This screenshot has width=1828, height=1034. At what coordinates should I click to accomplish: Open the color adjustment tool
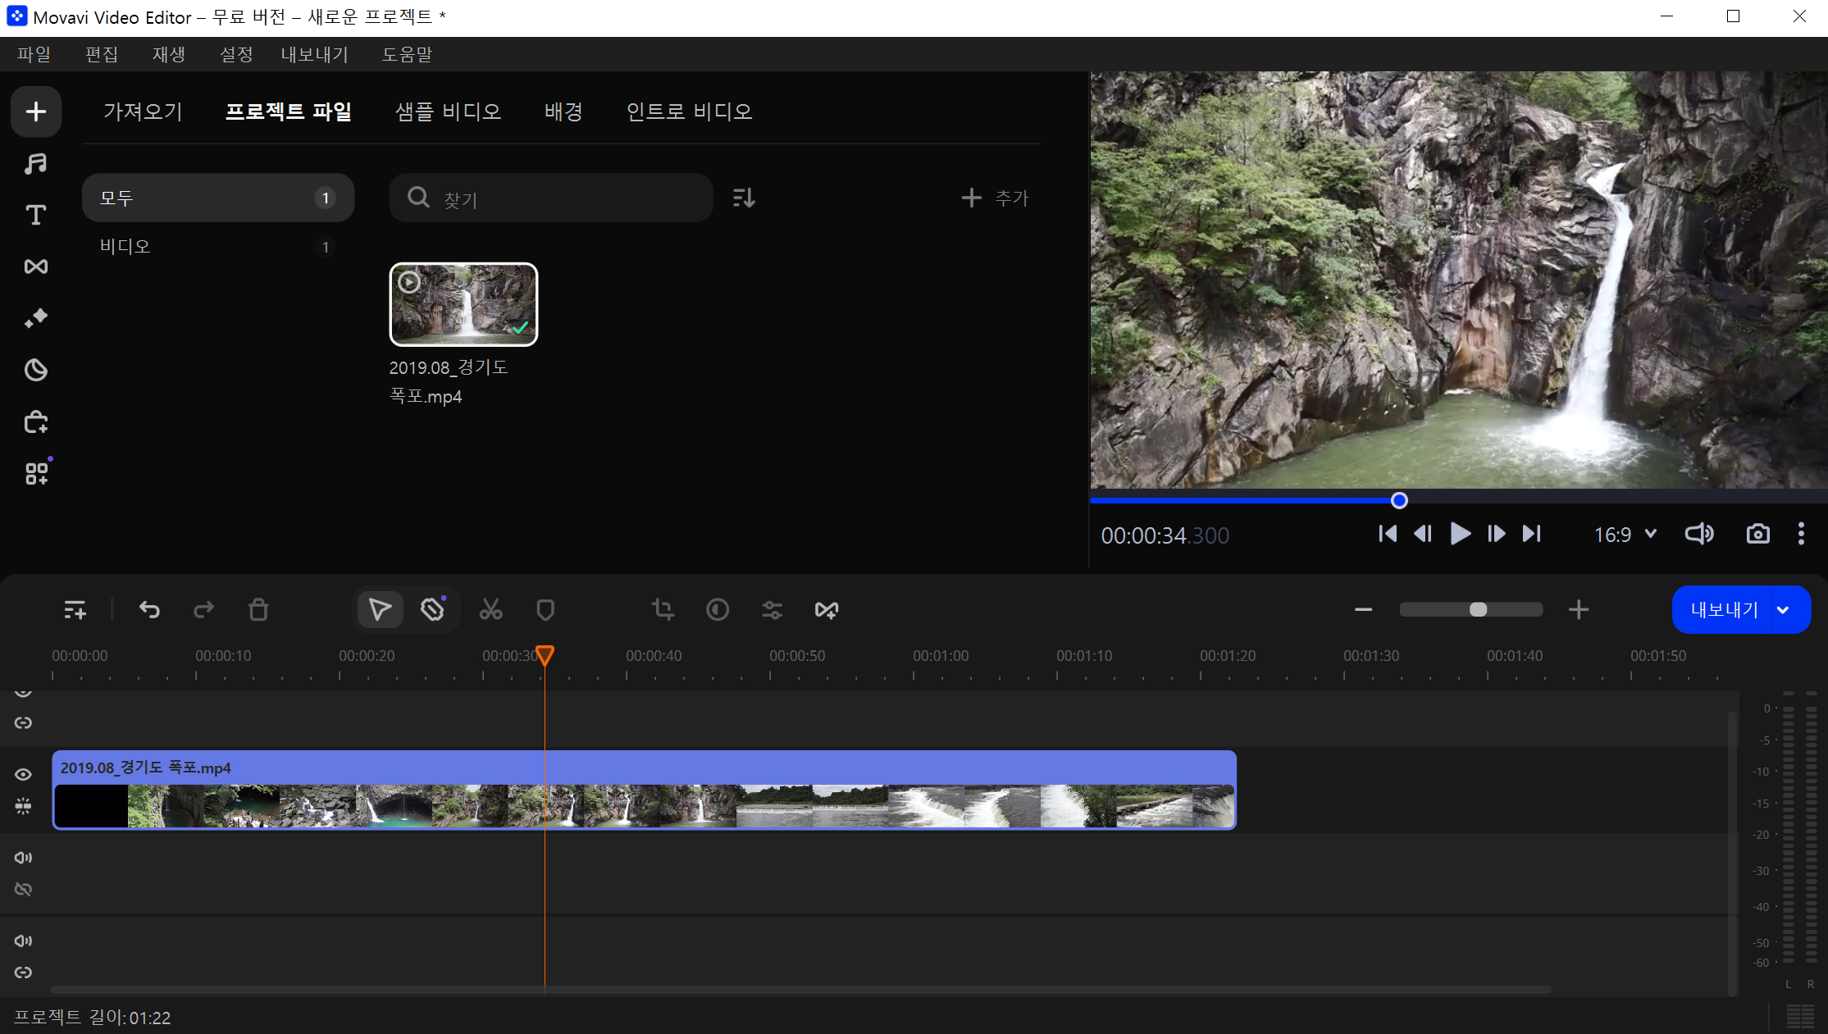pyautogui.click(x=718, y=609)
